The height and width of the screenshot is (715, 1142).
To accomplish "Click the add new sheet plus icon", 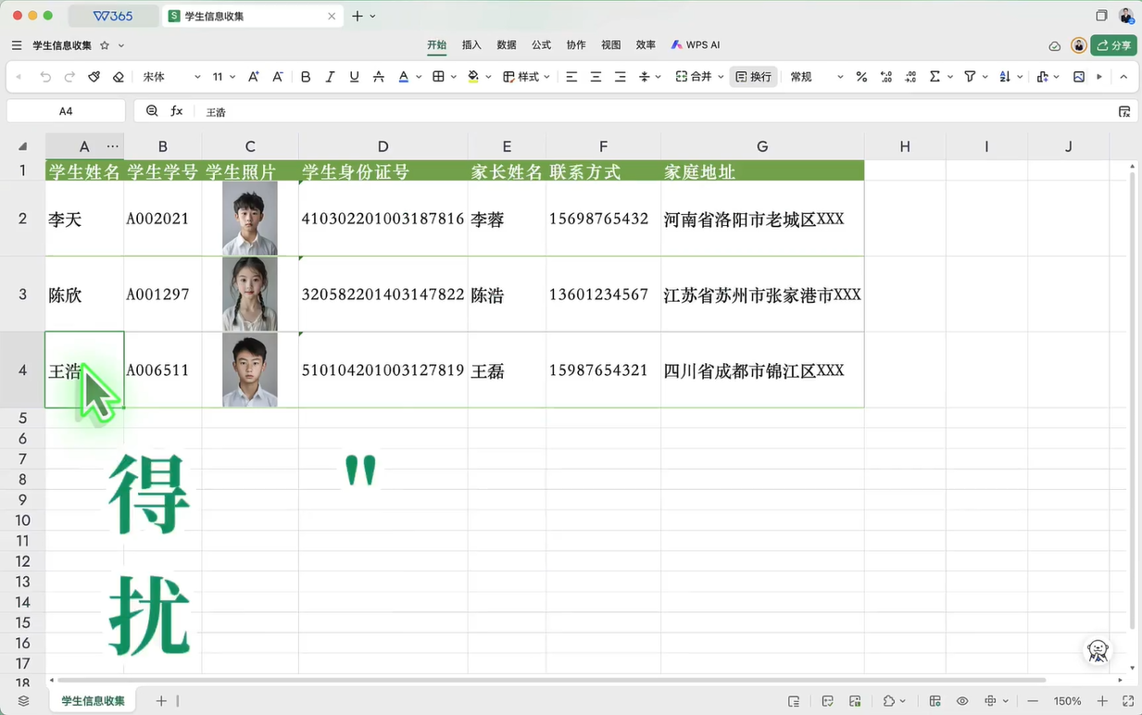I will click(x=161, y=701).
